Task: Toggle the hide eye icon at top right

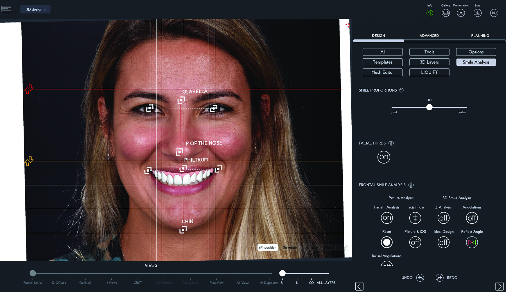Action: point(494,13)
